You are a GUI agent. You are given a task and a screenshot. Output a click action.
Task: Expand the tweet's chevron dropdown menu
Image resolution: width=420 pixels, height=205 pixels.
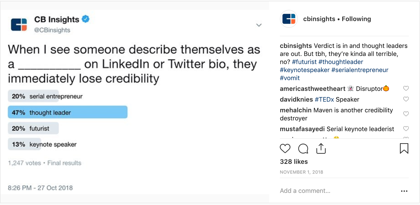tap(259, 25)
